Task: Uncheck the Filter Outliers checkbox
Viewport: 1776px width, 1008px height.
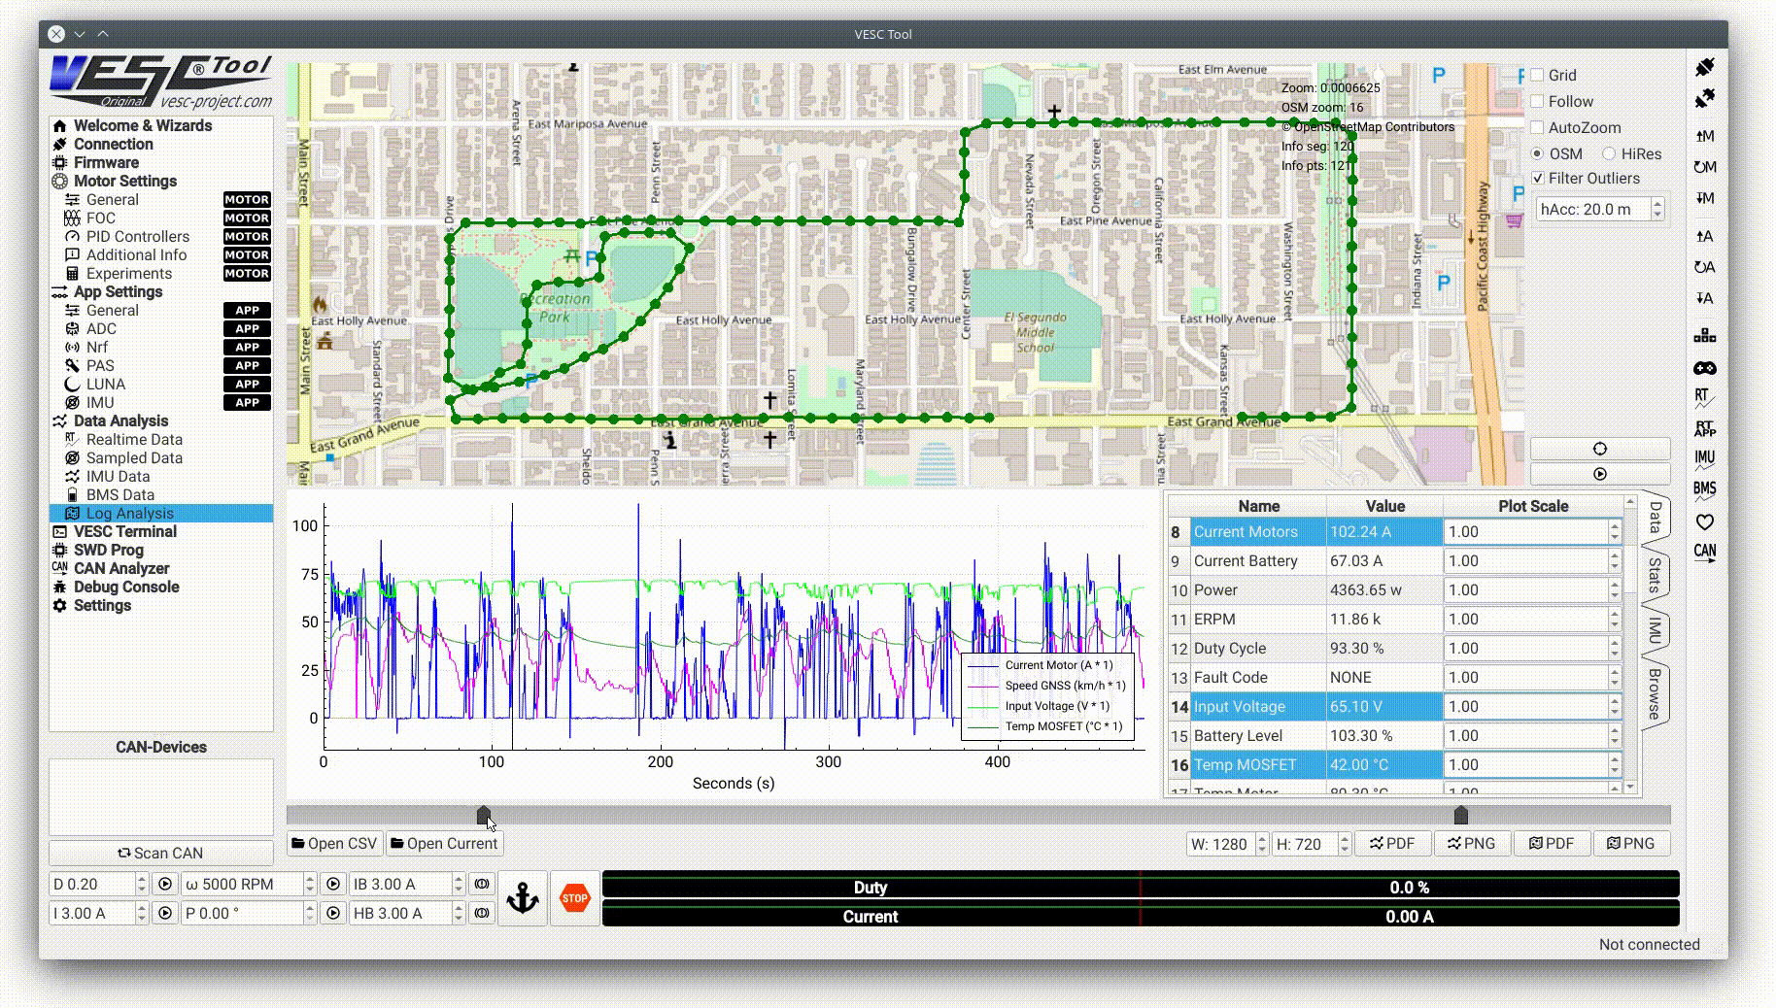Action: 1537,179
